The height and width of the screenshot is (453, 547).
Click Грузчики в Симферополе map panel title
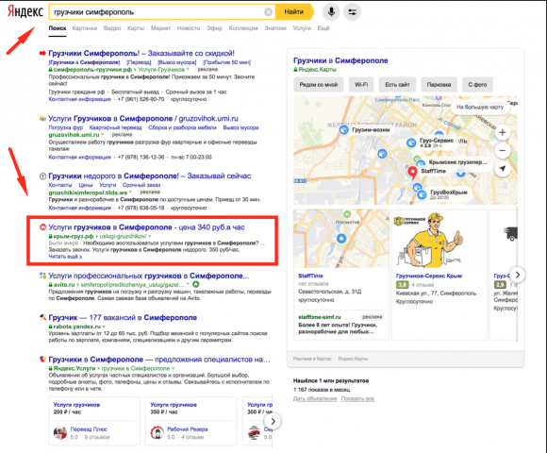[x=340, y=60]
